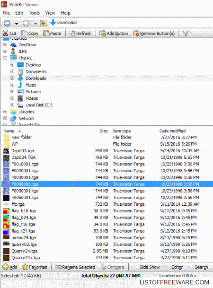The height and width of the screenshot is (288, 213).
Task: Click Rename Selected button
Action: click(x=75, y=267)
